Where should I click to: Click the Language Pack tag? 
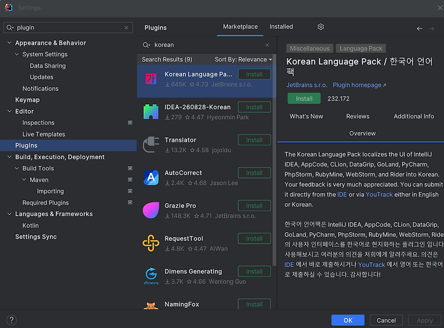click(361, 49)
